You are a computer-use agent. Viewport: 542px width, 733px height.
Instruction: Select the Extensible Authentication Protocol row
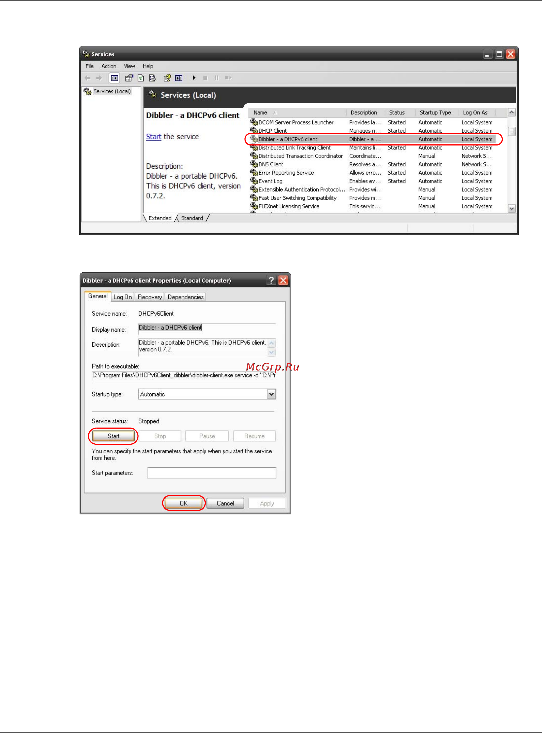click(x=373, y=190)
